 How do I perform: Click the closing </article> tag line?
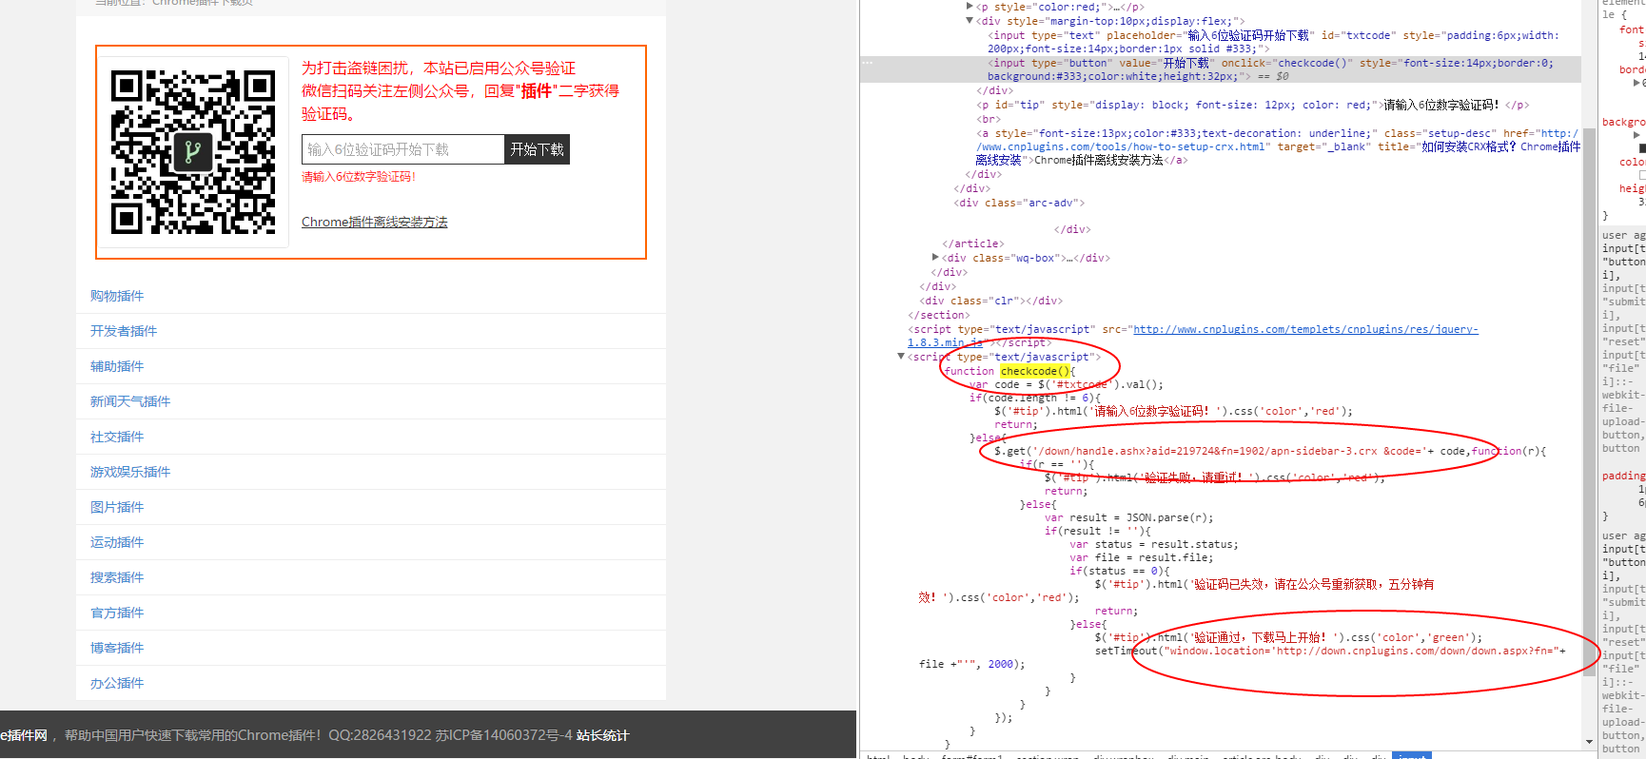973,243
